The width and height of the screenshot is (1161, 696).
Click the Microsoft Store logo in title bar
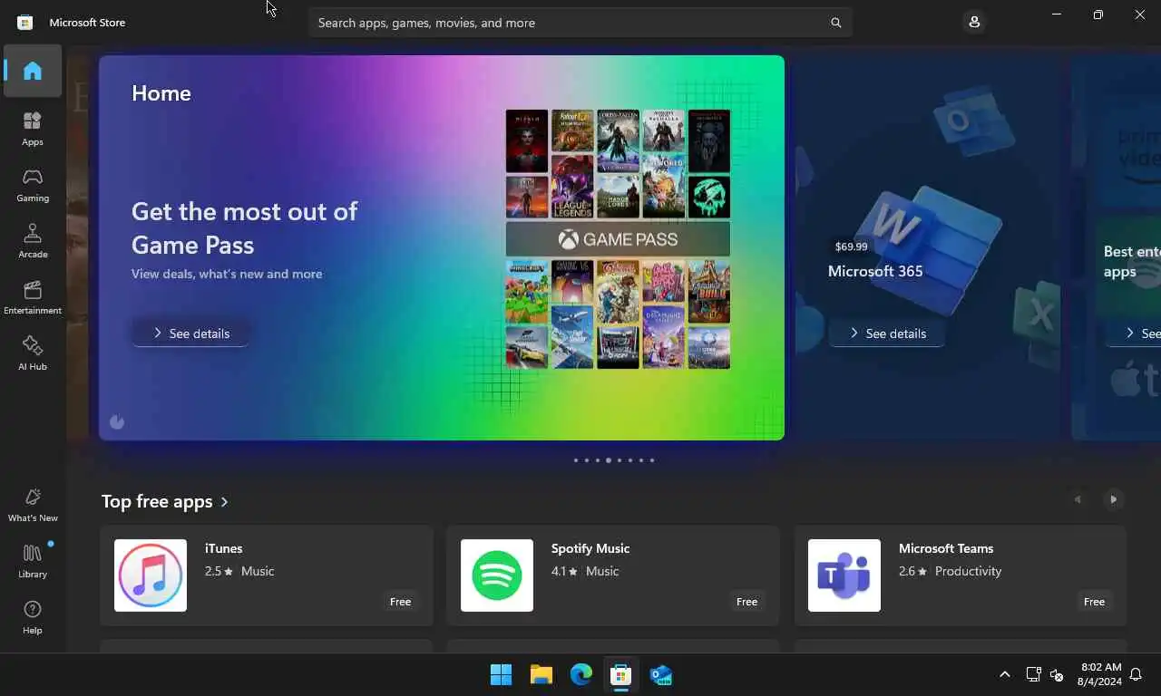point(25,23)
